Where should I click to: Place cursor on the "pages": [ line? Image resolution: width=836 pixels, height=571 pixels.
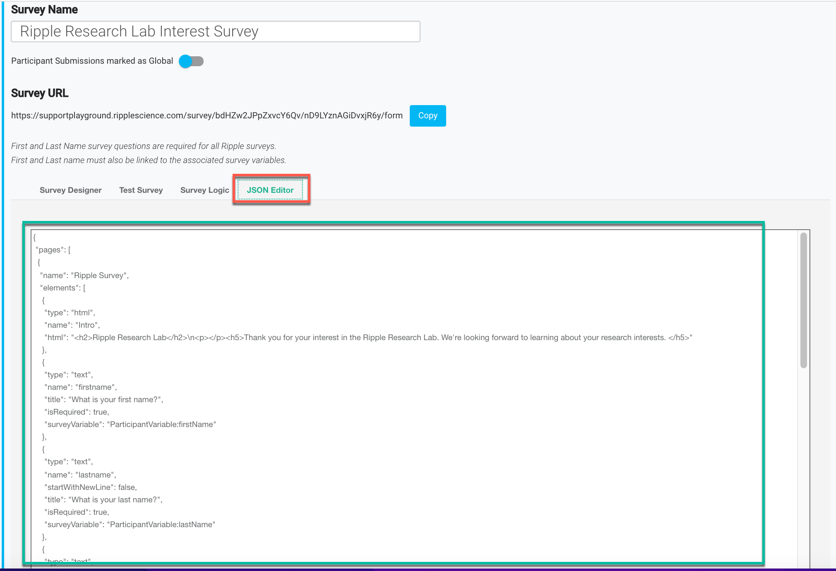click(53, 250)
